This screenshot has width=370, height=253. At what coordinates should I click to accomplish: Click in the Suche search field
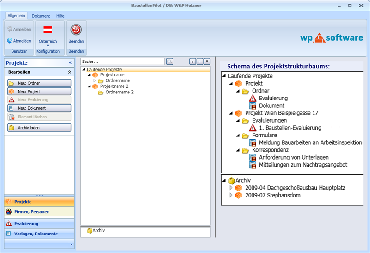click(x=122, y=62)
